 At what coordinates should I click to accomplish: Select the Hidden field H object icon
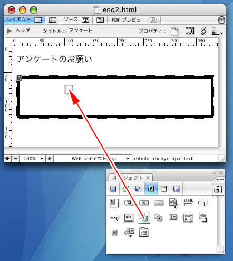point(114,233)
